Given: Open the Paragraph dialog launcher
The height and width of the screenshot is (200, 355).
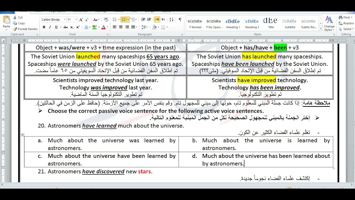Looking at the screenshot, I should point(182,34).
